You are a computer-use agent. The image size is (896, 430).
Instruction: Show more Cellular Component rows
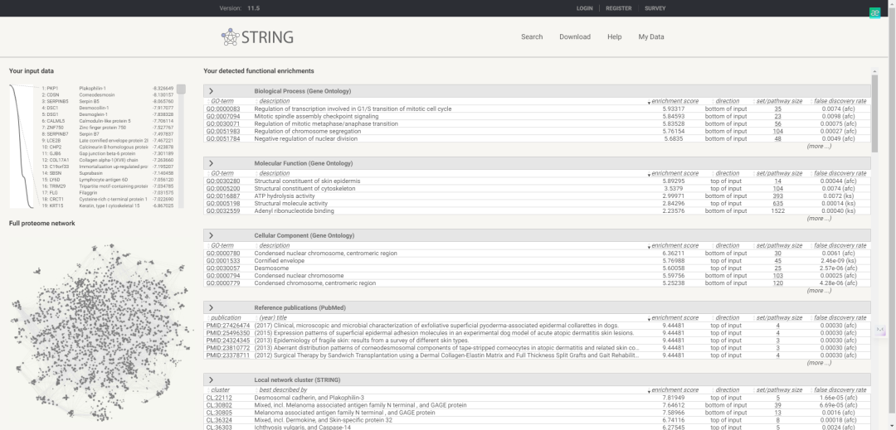pyautogui.click(x=819, y=290)
